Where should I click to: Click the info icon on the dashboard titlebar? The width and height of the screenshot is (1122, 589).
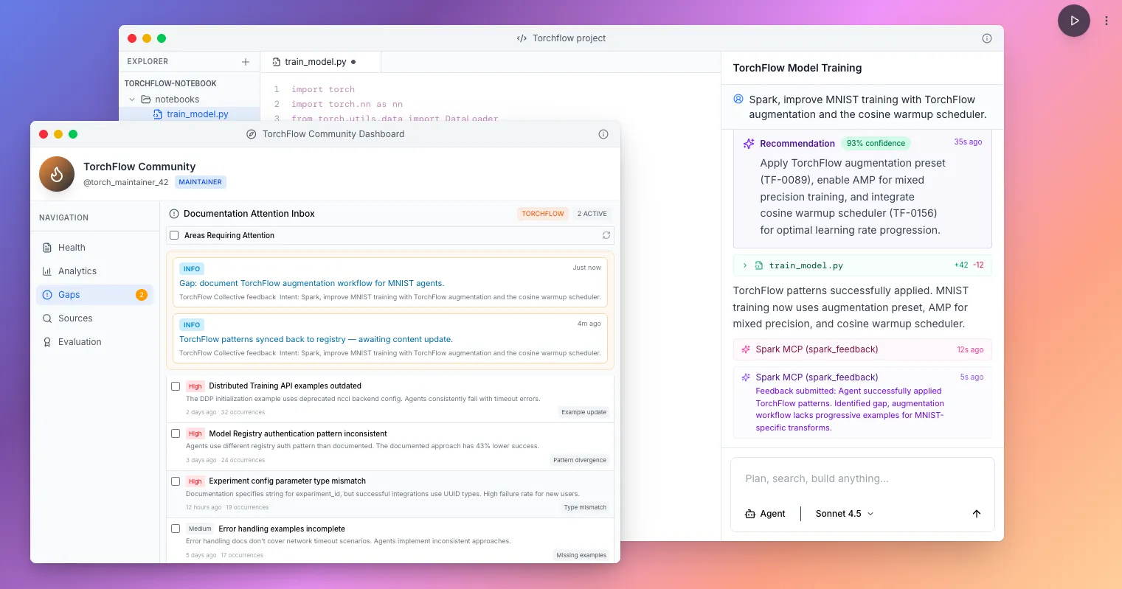tap(603, 133)
